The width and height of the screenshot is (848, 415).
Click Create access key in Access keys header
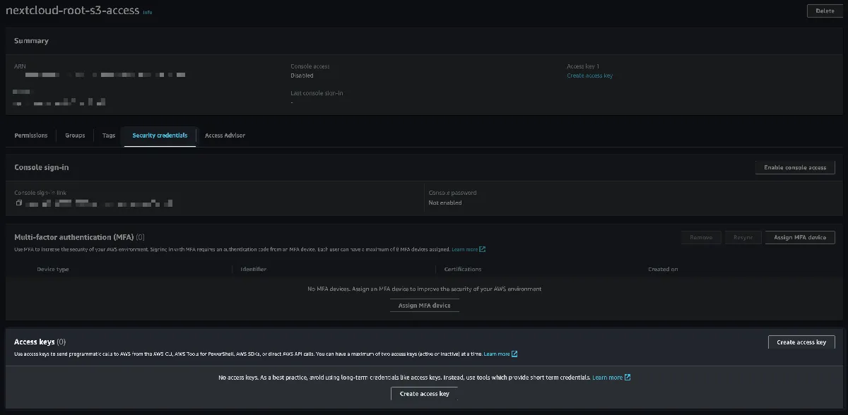tap(801, 342)
